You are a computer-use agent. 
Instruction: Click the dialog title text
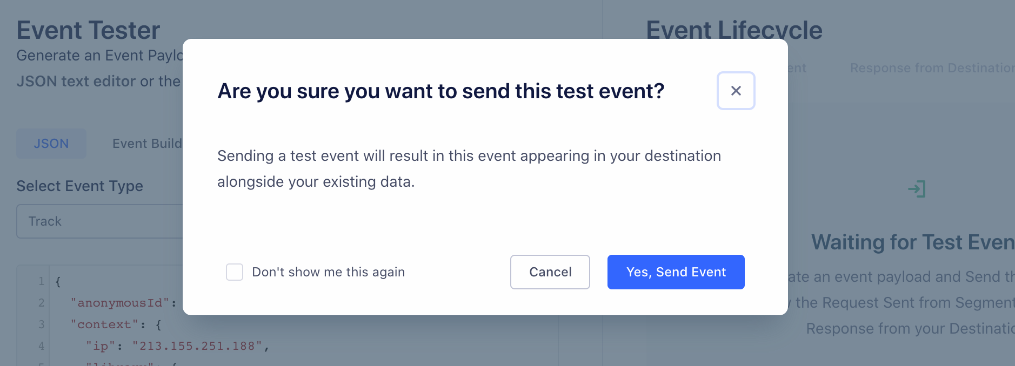439,91
